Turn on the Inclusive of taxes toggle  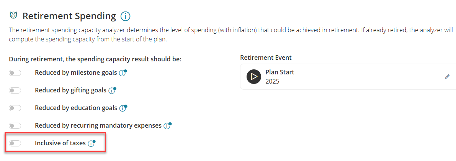pos(15,143)
